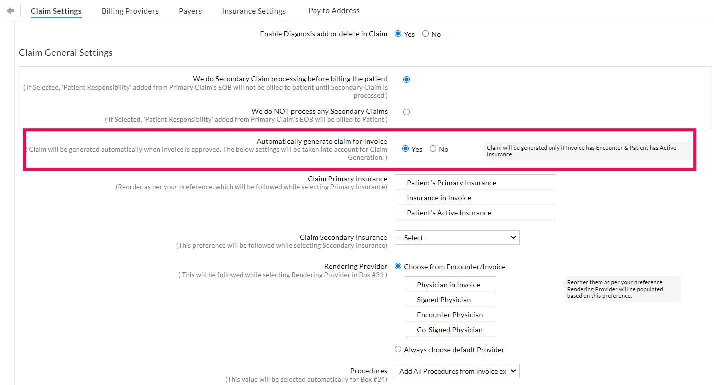Switch to the Insurance Settings tab

pos(253,10)
